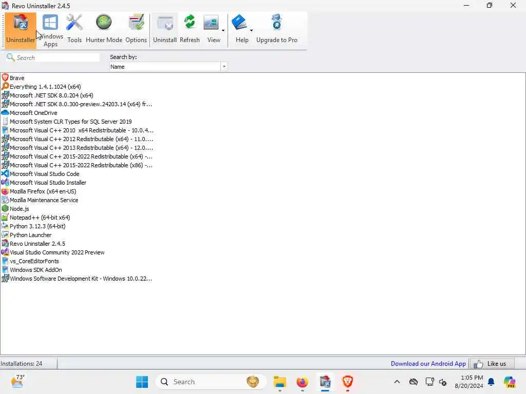
Task: Select Microsoft System CLR Types for SQL Server 2019
Action: (67, 121)
